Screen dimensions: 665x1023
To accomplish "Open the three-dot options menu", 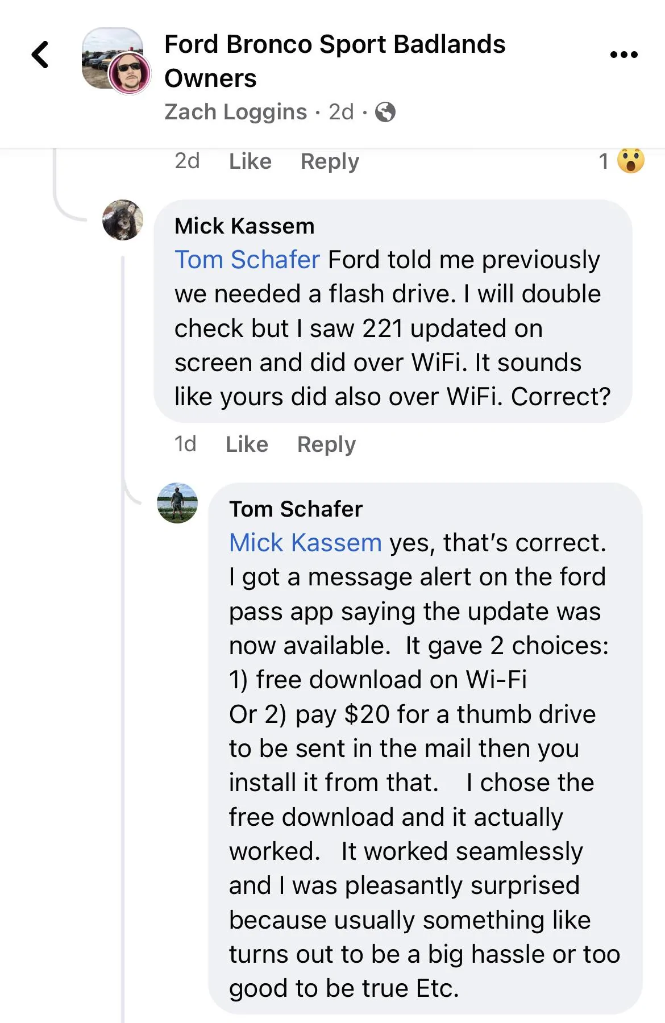I will click(x=623, y=54).
